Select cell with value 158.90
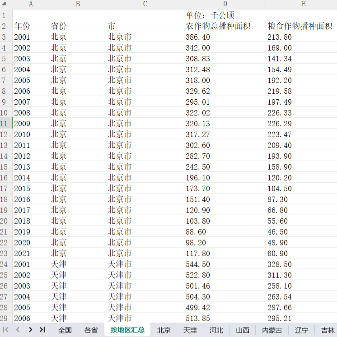 [301, 167]
